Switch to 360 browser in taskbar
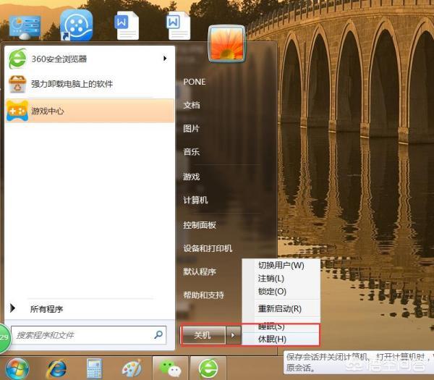The width and height of the screenshot is (434, 380). pos(208,368)
